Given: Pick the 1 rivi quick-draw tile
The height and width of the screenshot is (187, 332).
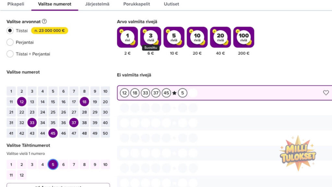Looking at the screenshot, I should [127, 37].
